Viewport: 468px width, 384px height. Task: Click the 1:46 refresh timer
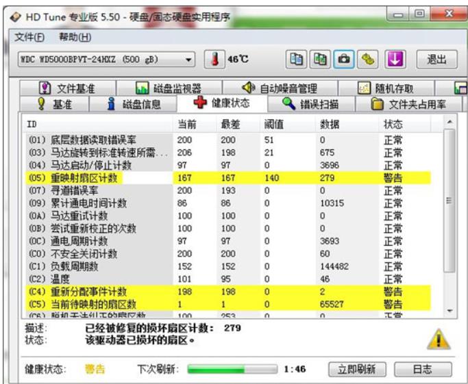295,369
